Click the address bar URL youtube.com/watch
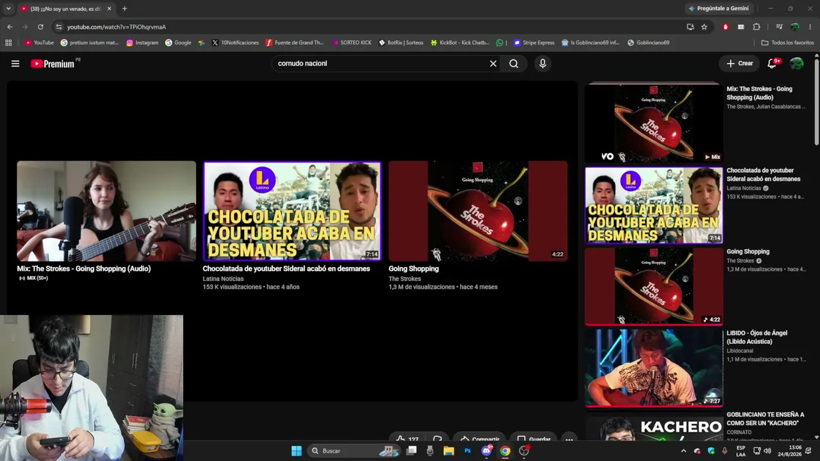 (x=117, y=27)
